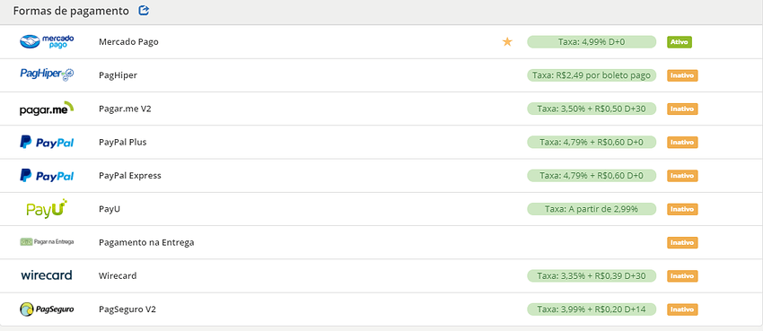Select the PagSeguro V2 row name

pyautogui.click(x=127, y=309)
